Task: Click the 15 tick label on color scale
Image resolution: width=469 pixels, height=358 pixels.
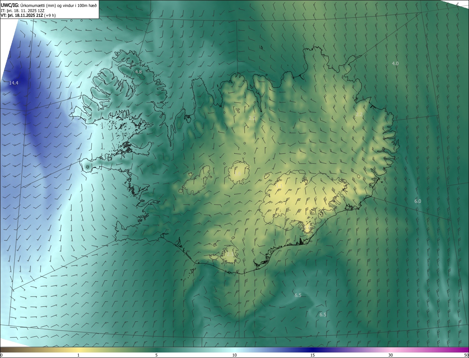Action: (x=313, y=355)
